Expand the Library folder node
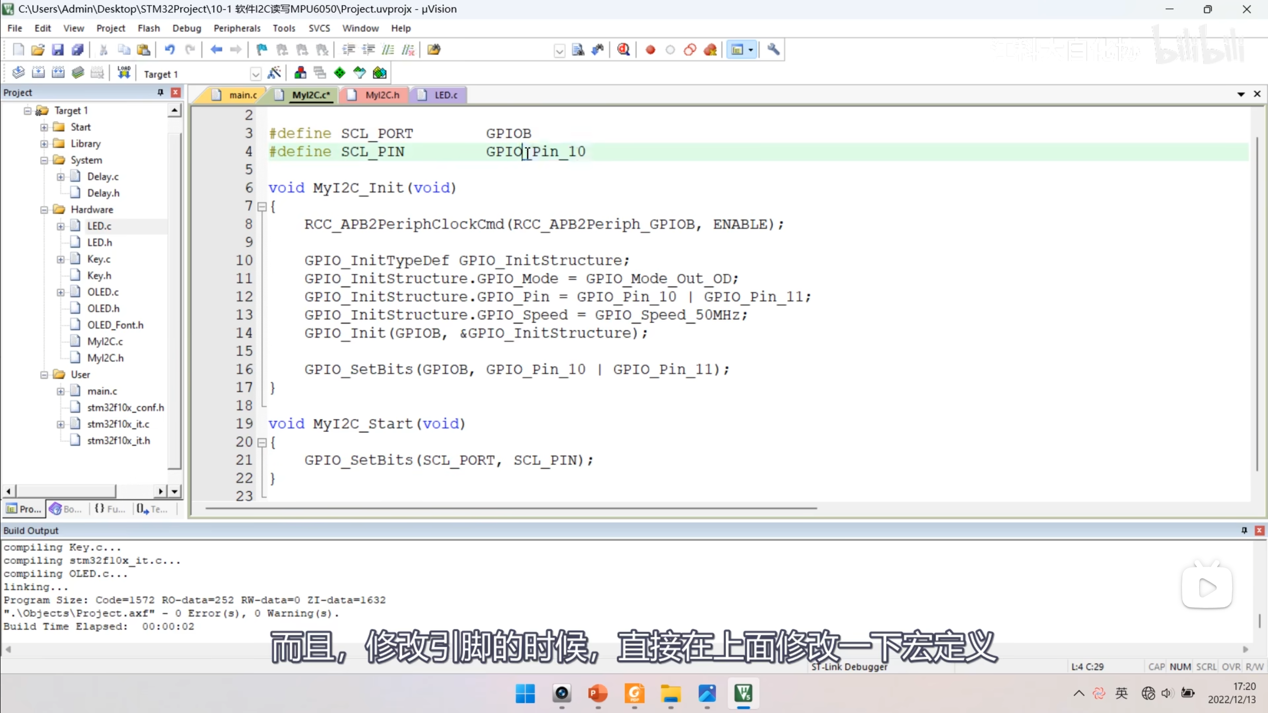Screen dimensions: 1268x713 (44, 144)
